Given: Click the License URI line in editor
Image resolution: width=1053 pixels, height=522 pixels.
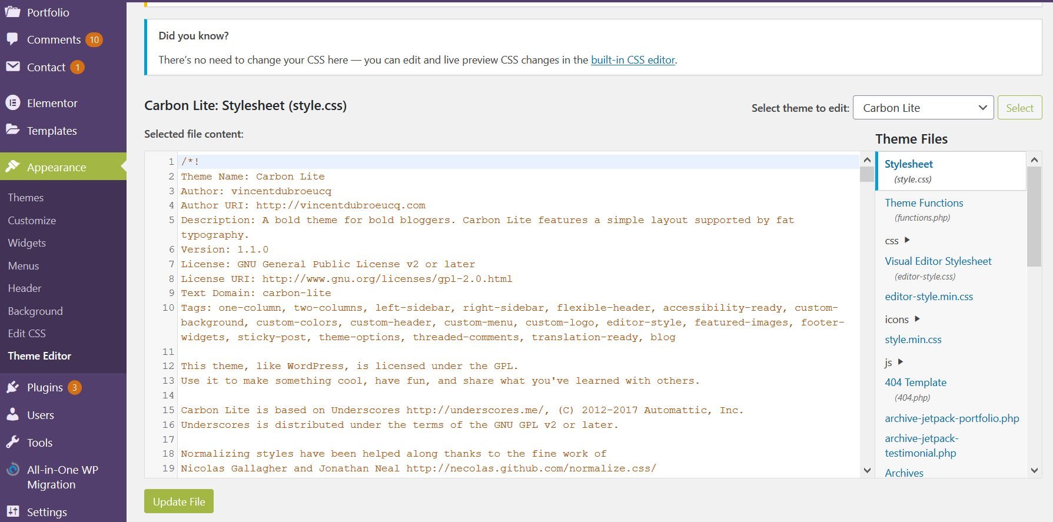Looking at the screenshot, I should (x=346, y=279).
